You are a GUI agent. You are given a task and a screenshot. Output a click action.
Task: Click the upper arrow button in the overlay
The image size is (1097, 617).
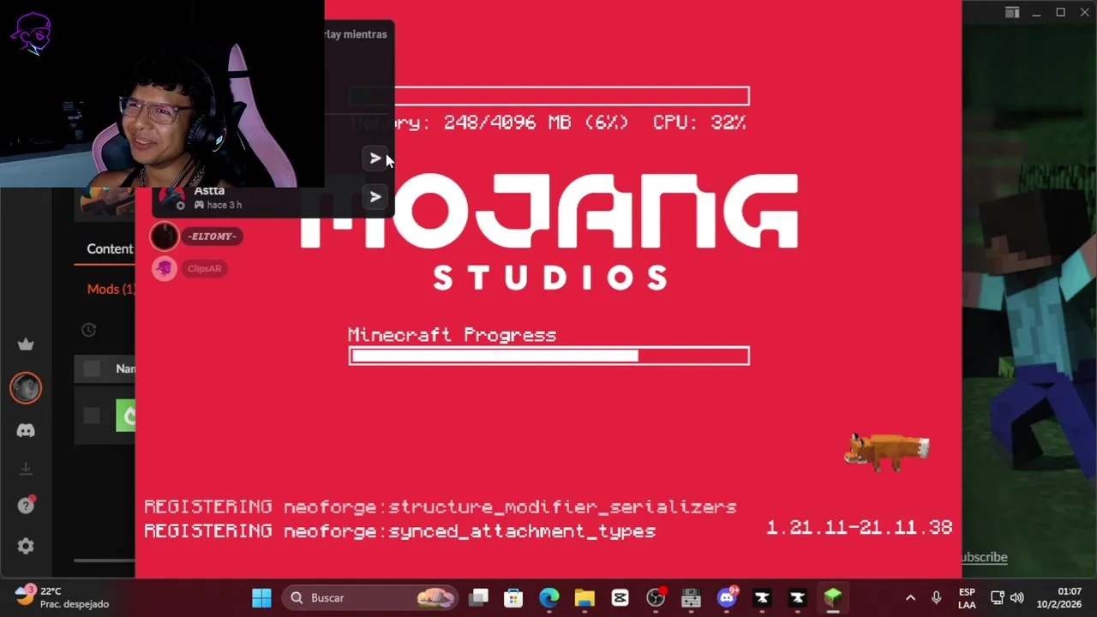coord(375,159)
